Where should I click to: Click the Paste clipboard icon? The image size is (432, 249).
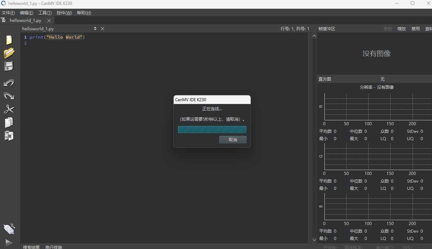[9, 136]
